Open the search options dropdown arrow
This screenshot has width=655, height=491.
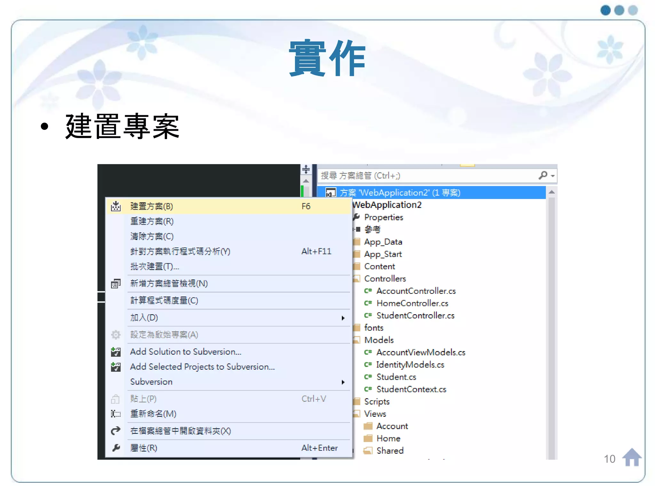pos(553,176)
